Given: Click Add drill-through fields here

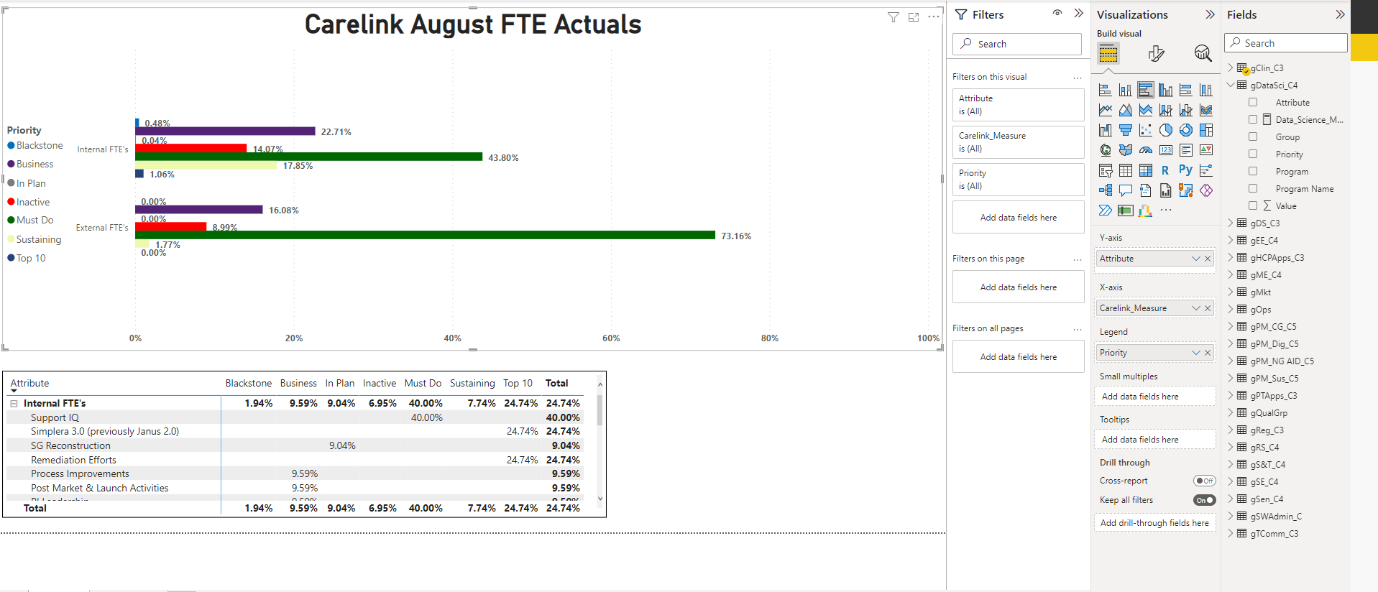Looking at the screenshot, I should click(x=1154, y=523).
